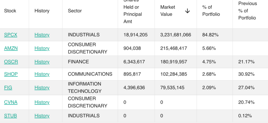View History for the FIG row

42,87
